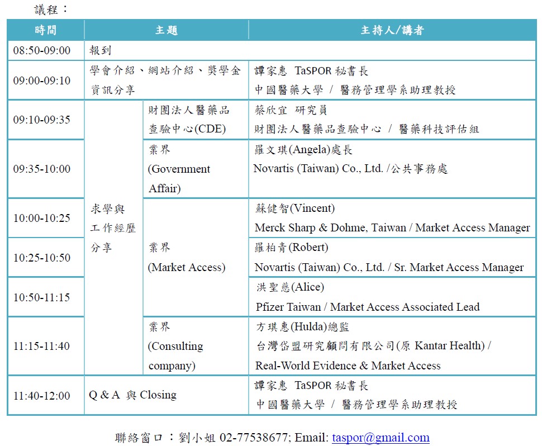The image size is (542, 446).
Task: Select the 主持人/講者 column header
Action: 392,30
